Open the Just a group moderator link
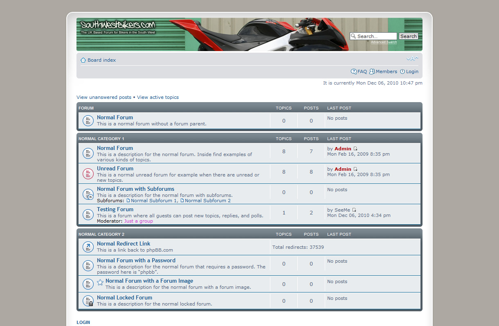The width and height of the screenshot is (499, 326). [138, 221]
